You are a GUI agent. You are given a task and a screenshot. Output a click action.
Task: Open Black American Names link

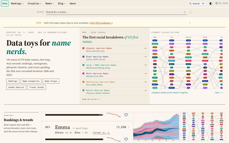(97, 57)
